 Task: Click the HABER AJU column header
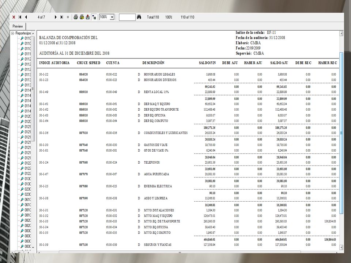click(253, 63)
